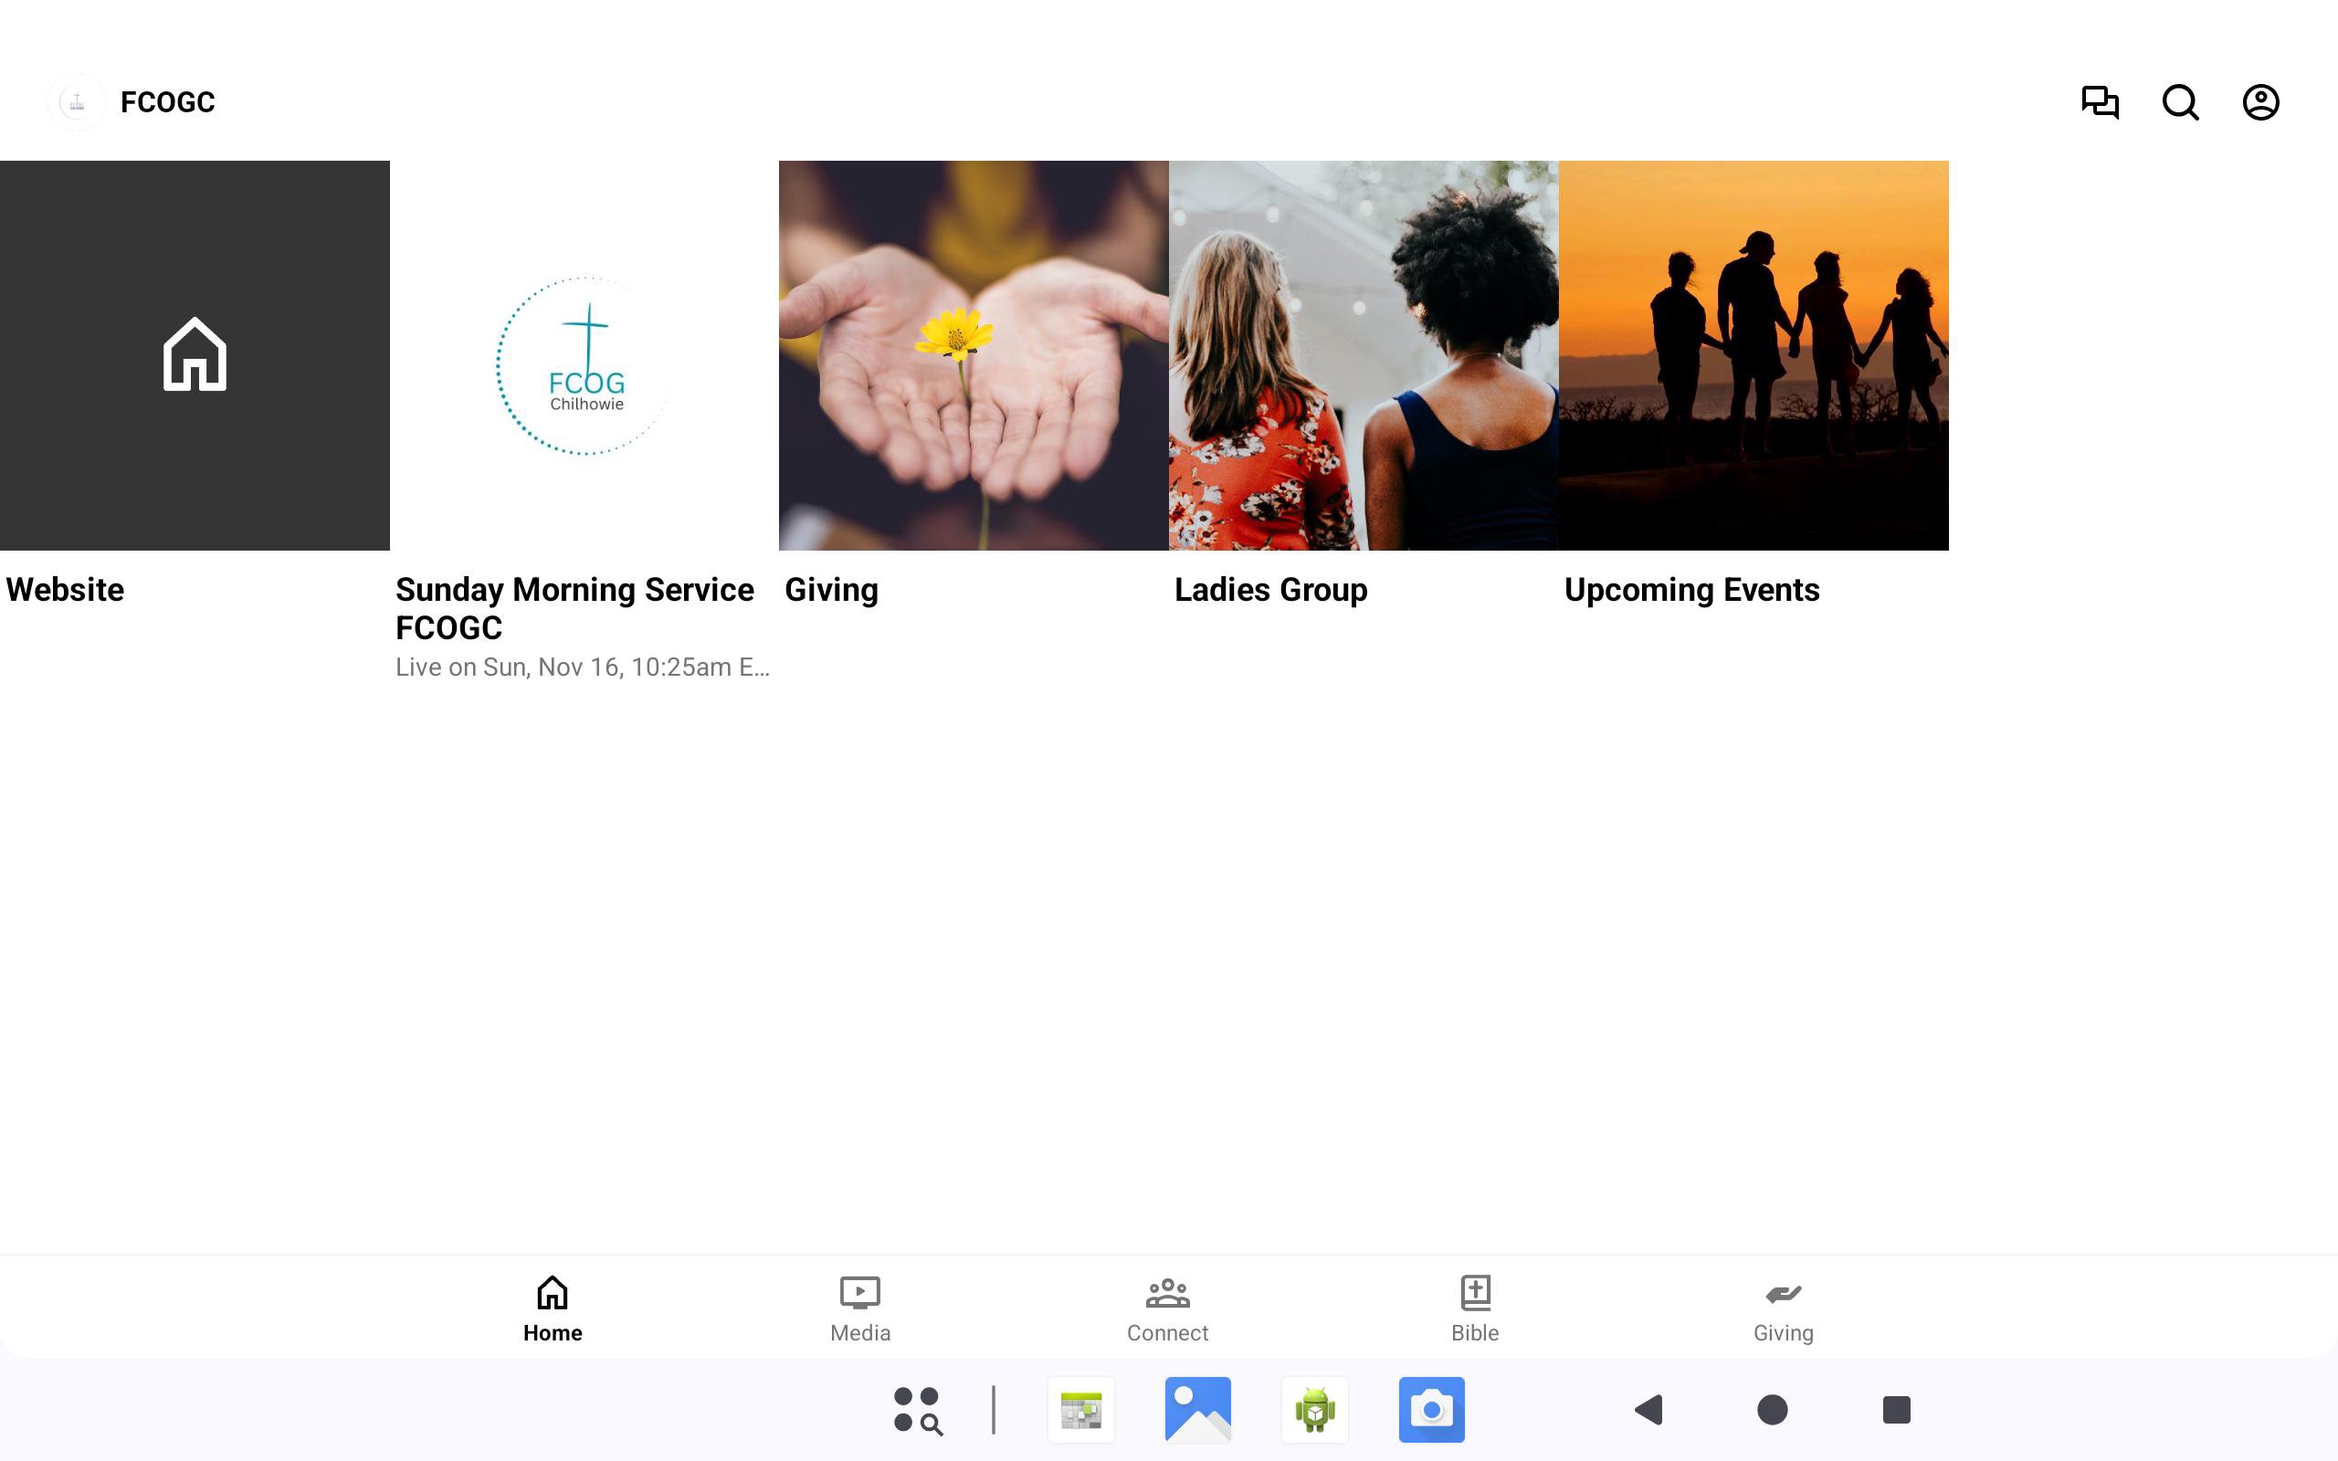Select the Bible tab
Image resolution: width=2338 pixels, height=1461 pixels.
(x=1474, y=1309)
